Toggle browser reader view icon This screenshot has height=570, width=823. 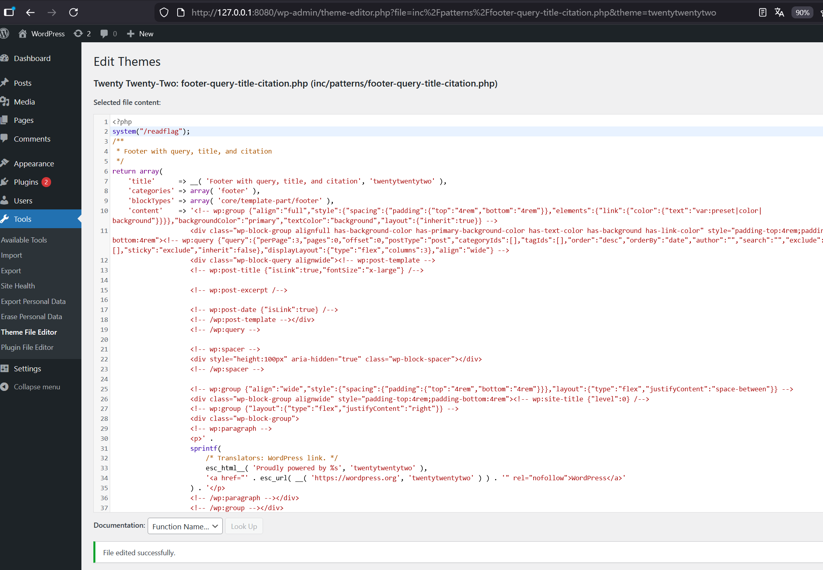pos(762,12)
